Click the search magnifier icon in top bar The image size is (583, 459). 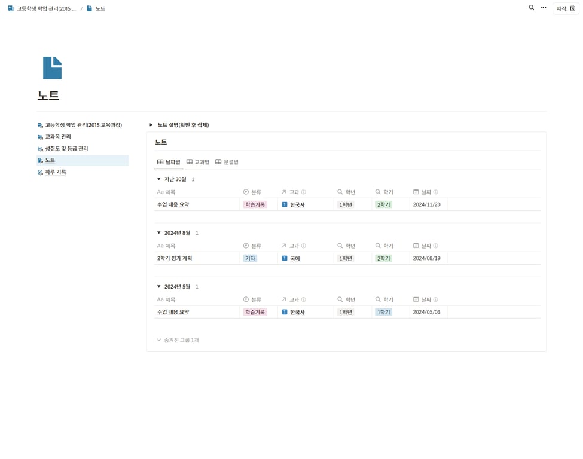pyautogui.click(x=532, y=7)
